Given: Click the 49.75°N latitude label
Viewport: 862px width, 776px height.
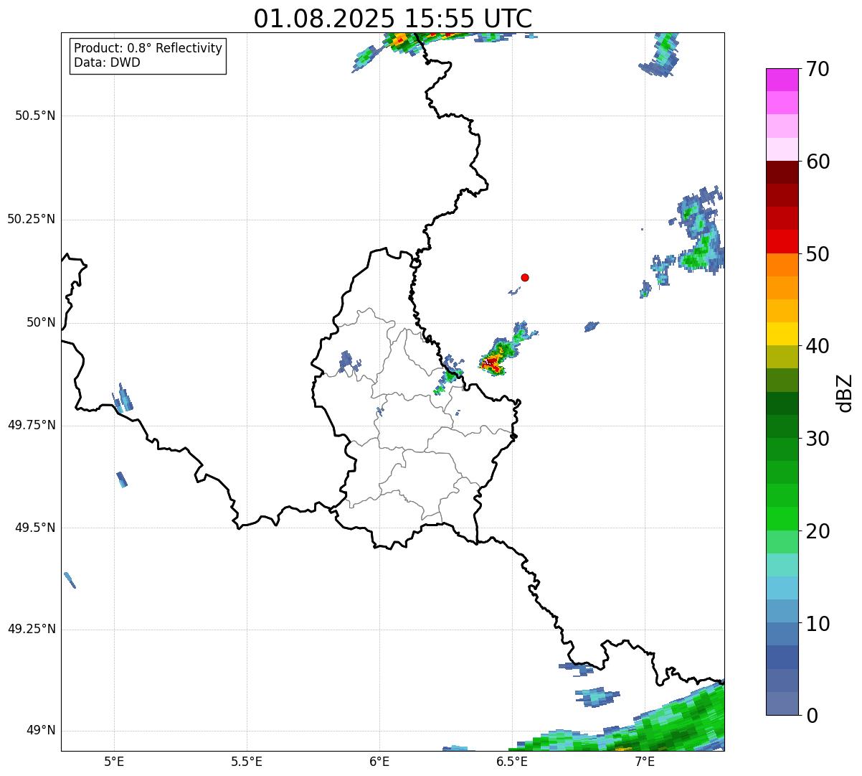Looking at the screenshot, I should (x=32, y=425).
